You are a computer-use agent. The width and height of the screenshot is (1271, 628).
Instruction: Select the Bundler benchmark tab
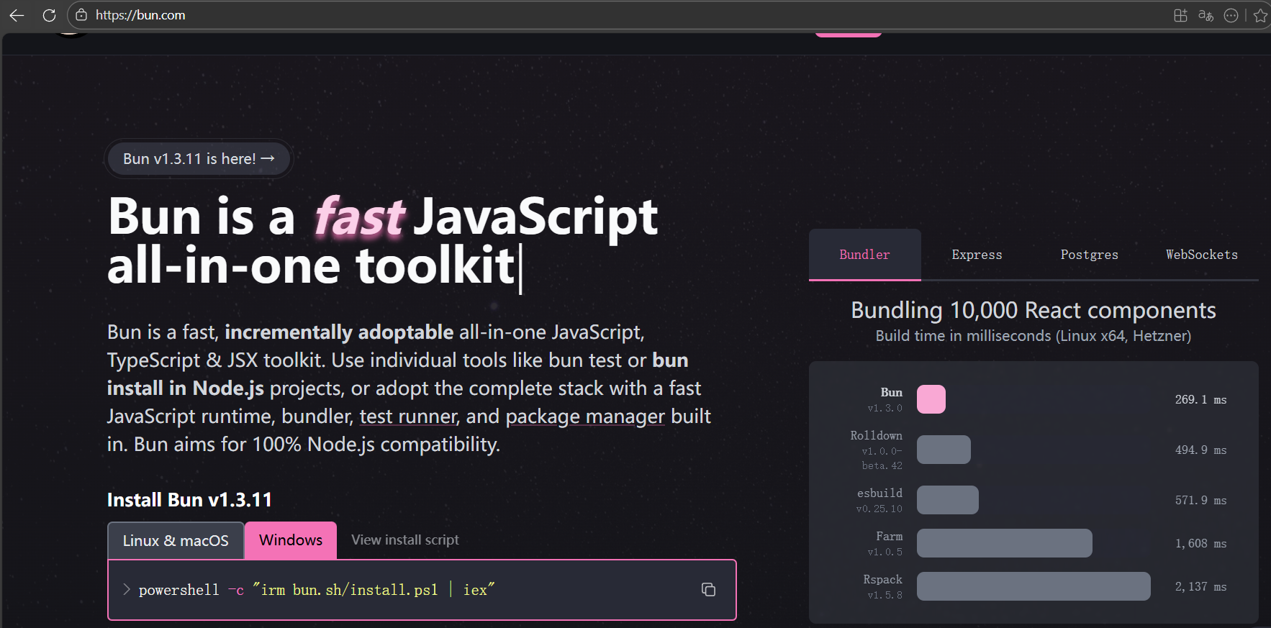[x=864, y=255]
